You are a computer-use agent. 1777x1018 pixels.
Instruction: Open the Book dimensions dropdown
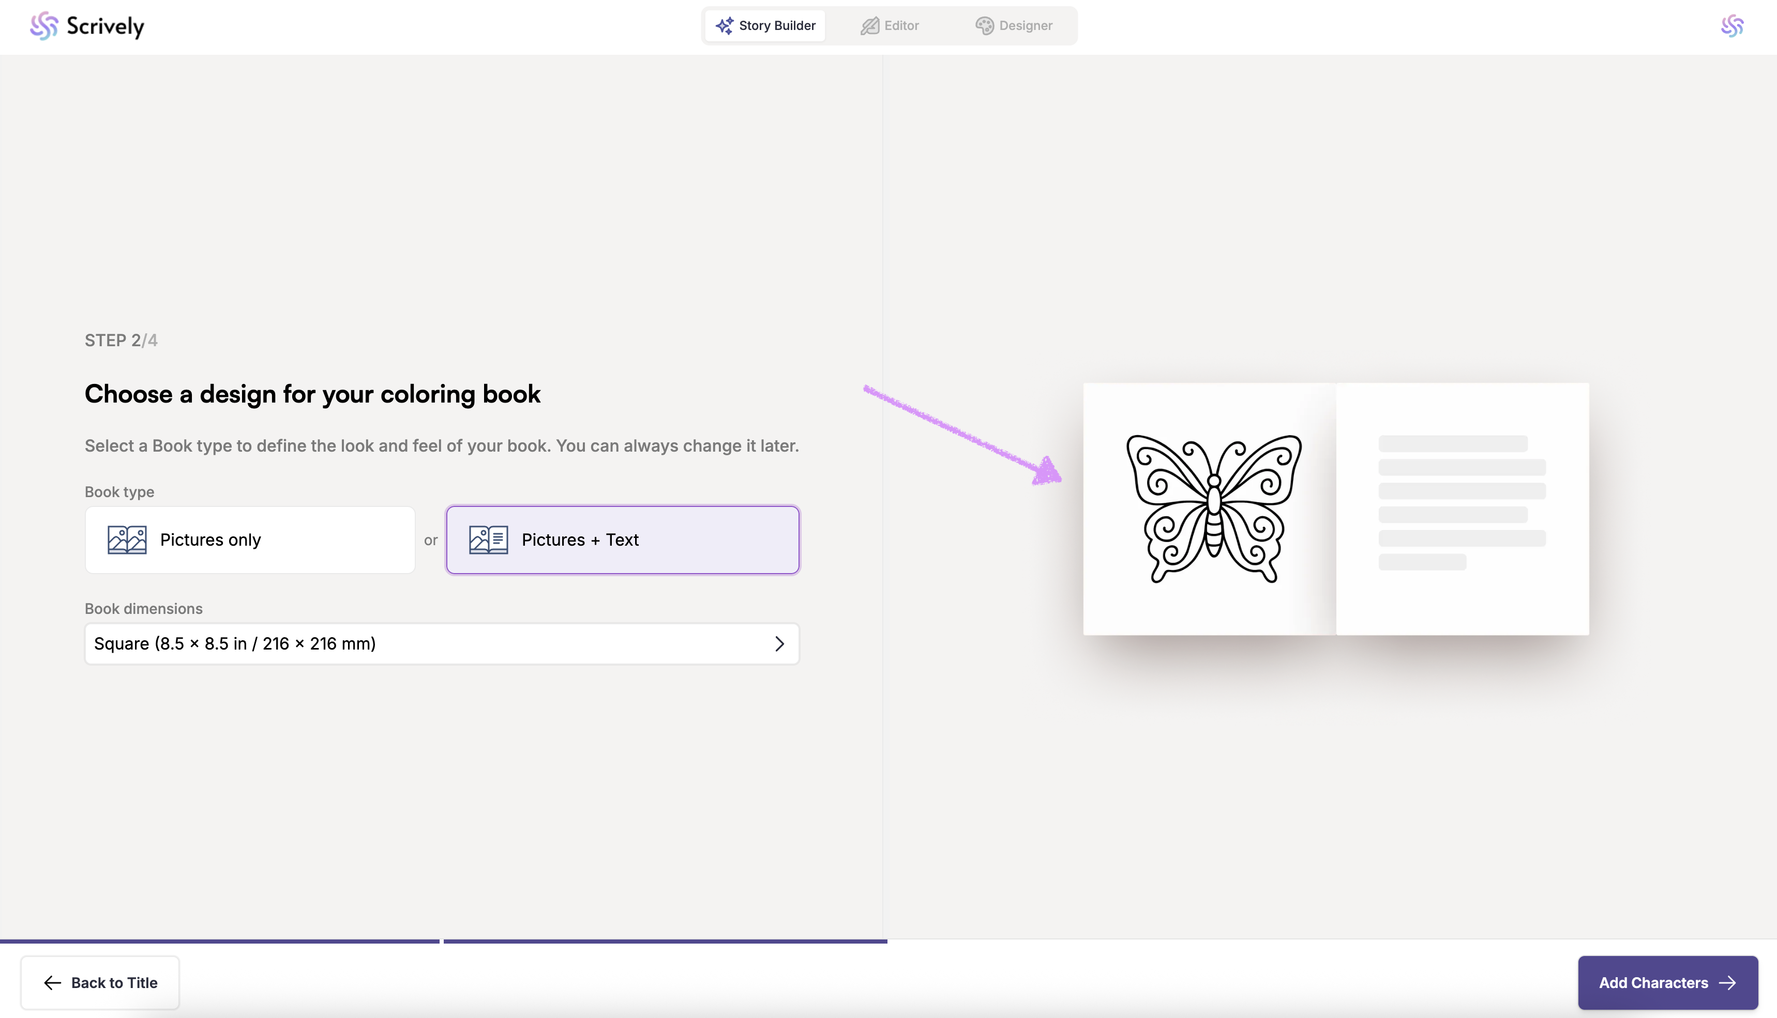[x=441, y=643]
